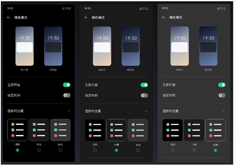Tap the back arrow on the black-background screen

click(8, 17)
